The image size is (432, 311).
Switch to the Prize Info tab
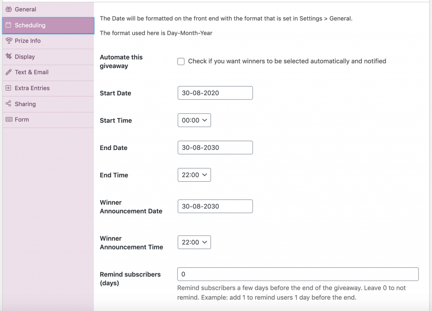point(48,41)
